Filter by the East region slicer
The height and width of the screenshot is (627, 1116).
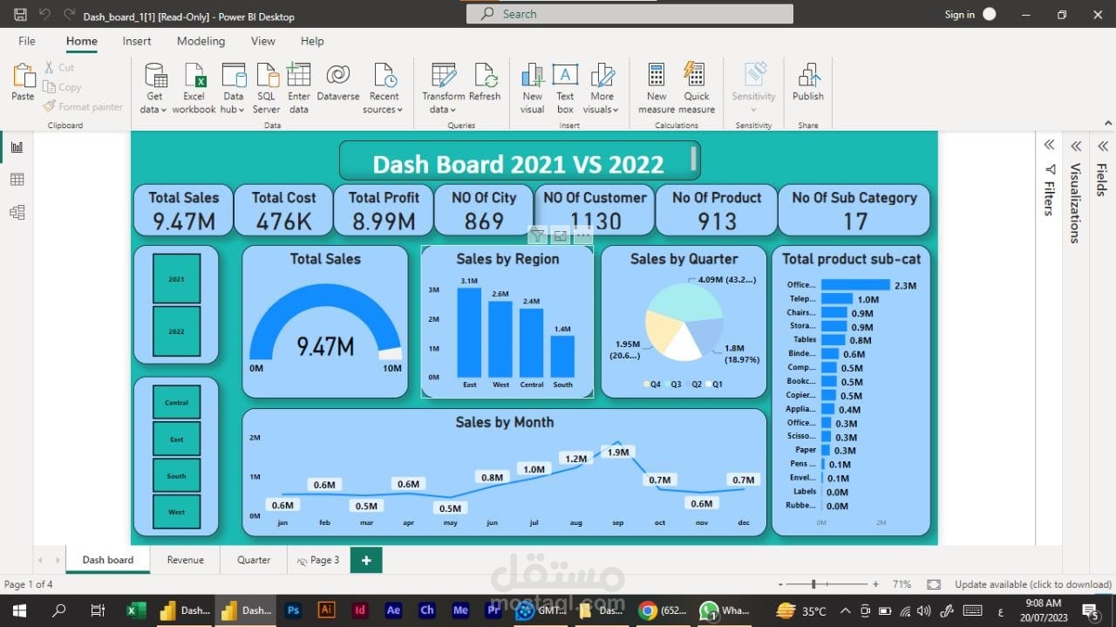tap(176, 440)
